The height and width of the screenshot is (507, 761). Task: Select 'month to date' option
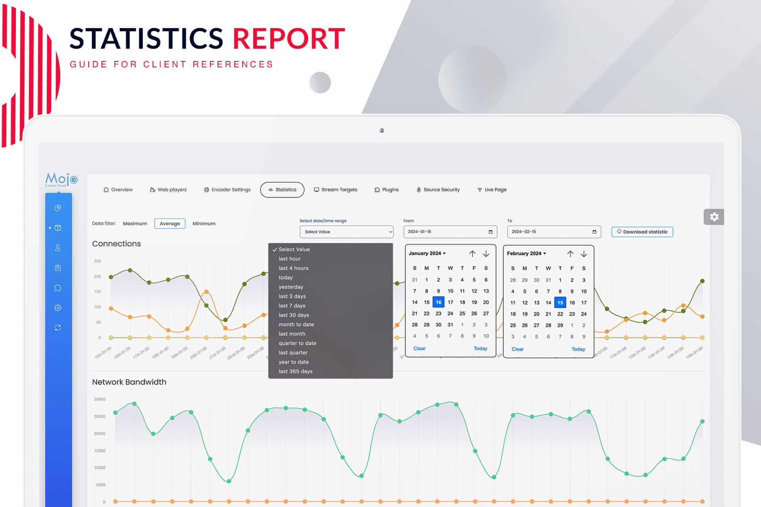click(x=330, y=324)
